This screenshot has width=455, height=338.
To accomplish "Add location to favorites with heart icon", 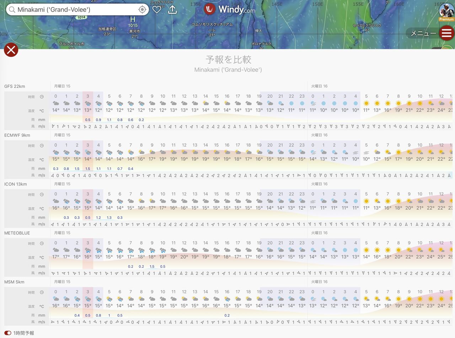I will (157, 10).
